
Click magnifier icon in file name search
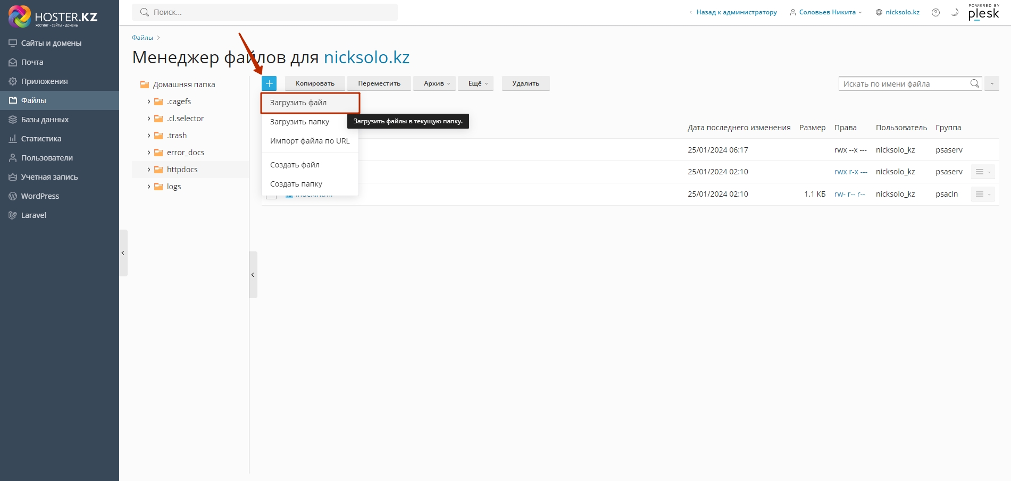point(974,83)
